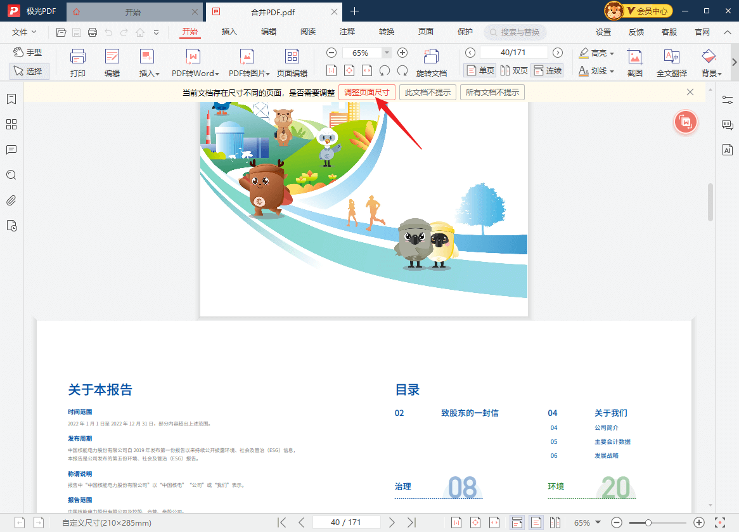Viewport: 739px width, 532px height.
Task: Toggle 连续 continuous scrolling view
Action: coord(548,70)
